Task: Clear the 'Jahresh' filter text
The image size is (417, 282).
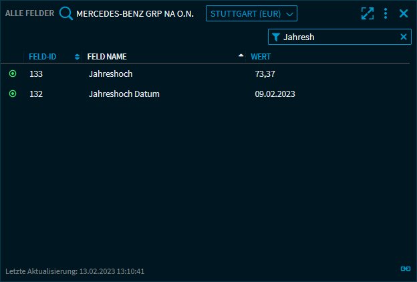Action: [403, 37]
